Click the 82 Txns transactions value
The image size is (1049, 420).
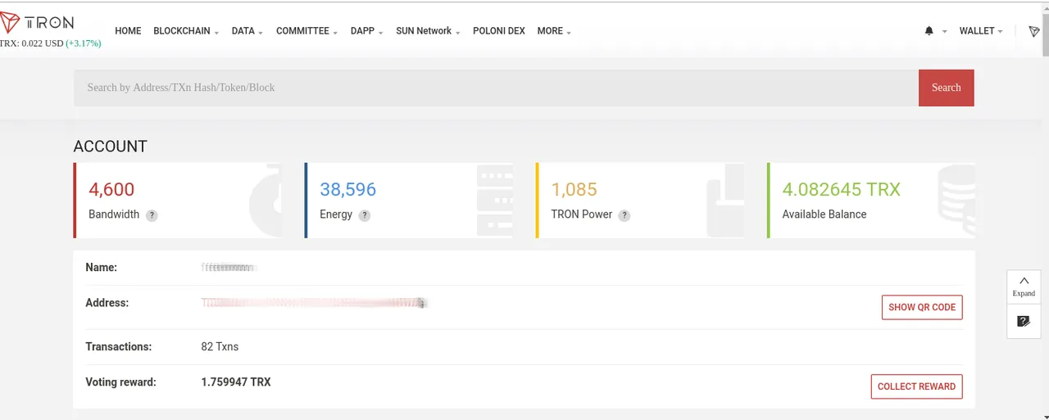point(220,346)
